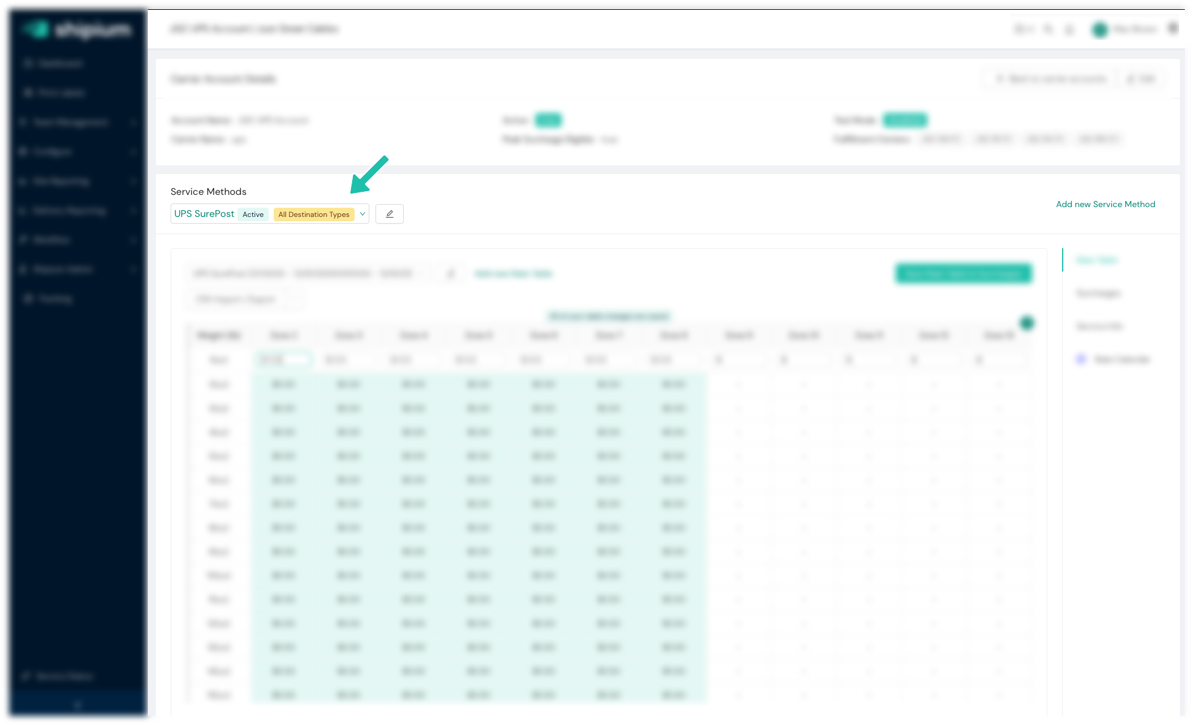This screenshot has width=1194, height=725.
Task: Click the green user avatar in header
Action: pyautogui.click(x=1100, y=29)
